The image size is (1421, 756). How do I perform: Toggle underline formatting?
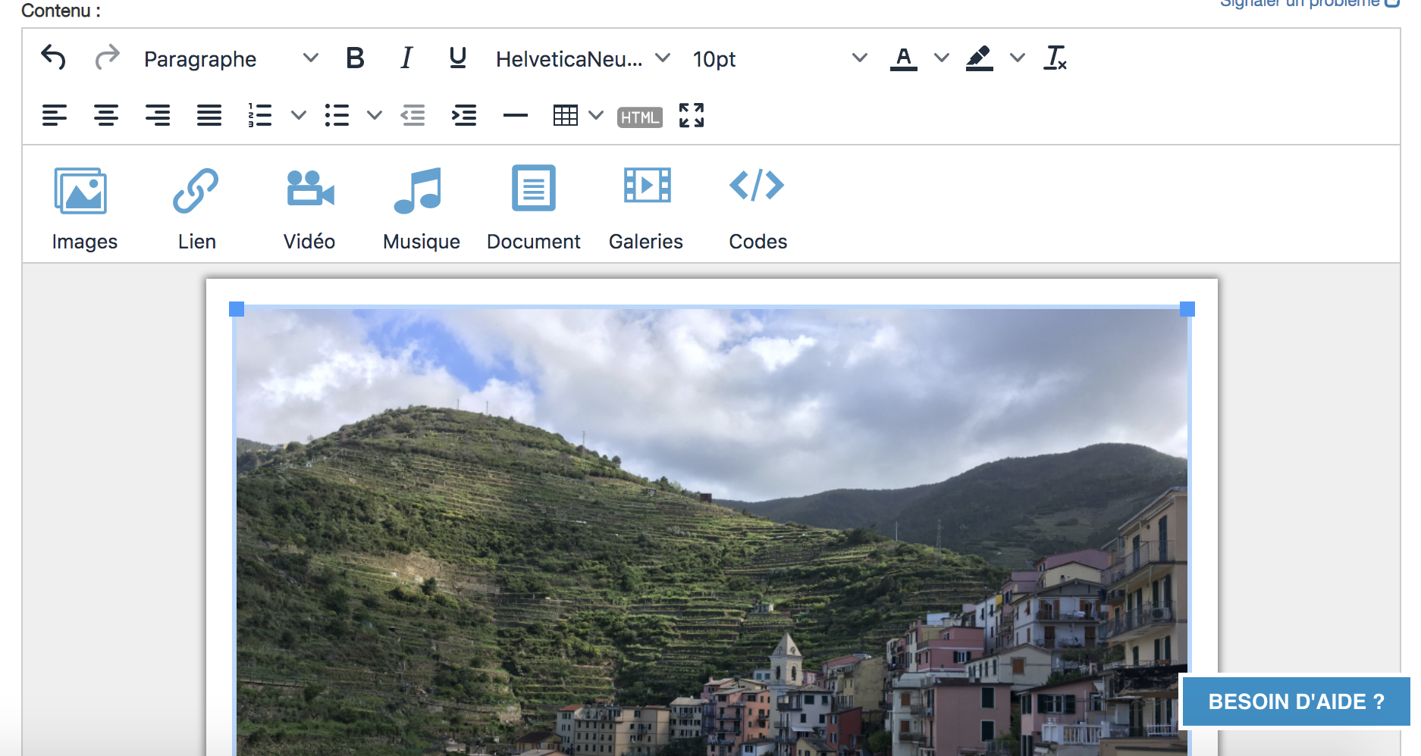click(x=457, y=58)
